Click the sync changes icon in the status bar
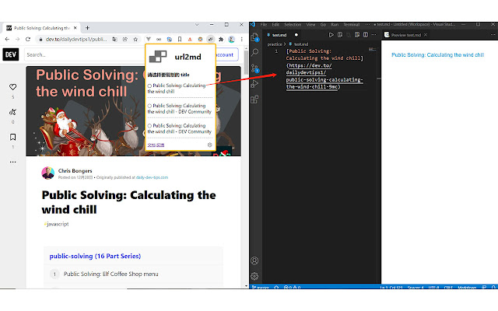The width and height of the screenshot is (498, 311). (276, 288)
